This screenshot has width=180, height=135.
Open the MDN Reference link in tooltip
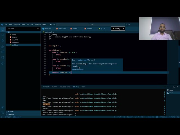click(x=78, y=69)
